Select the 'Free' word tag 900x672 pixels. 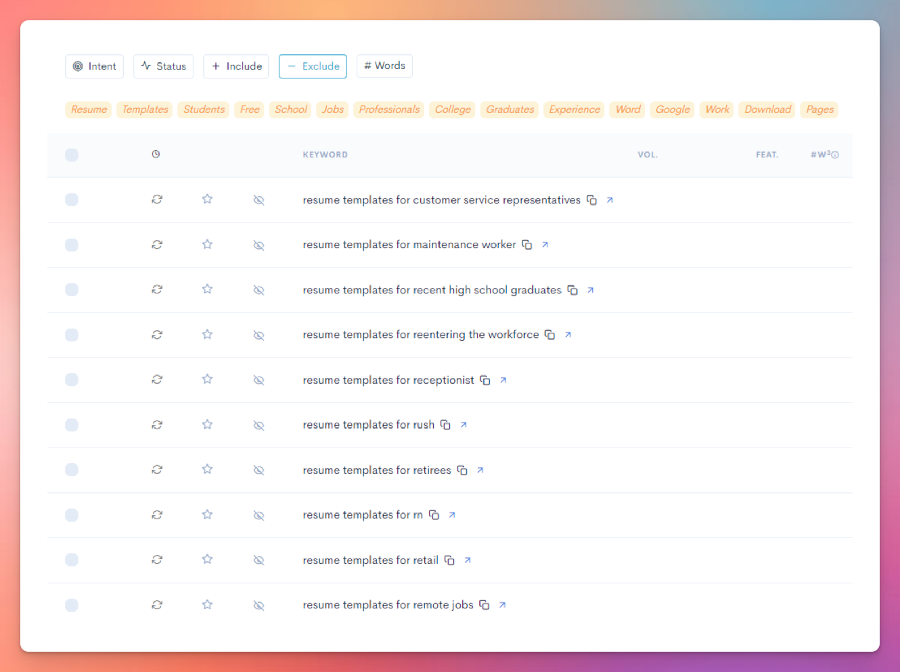click(250, 110)
